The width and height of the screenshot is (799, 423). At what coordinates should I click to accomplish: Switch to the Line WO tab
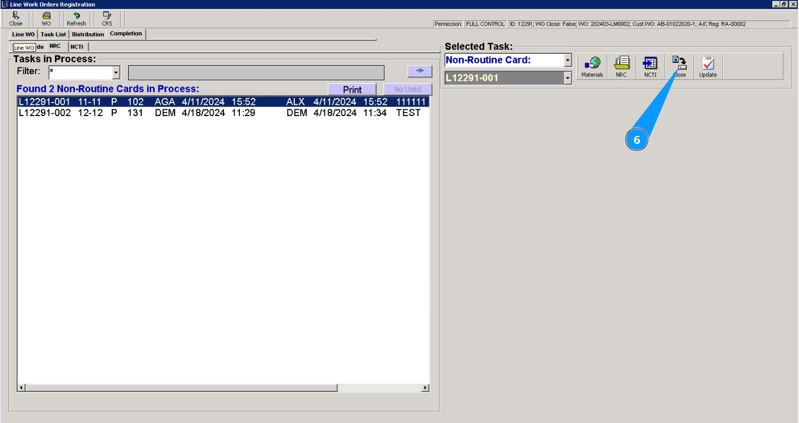pyautogui.click(x=23, y=35)
